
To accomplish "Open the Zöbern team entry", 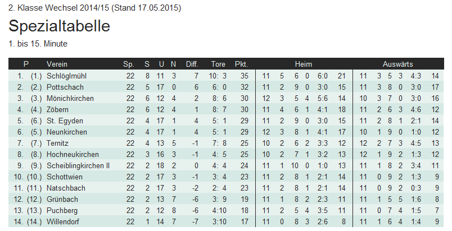I will tap(57, 109).
